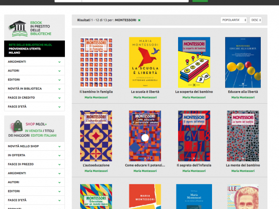The width and height of the screenshot is (279, 209).
Task: Expand AUTORI under shop section
Action: pos(34,182)
